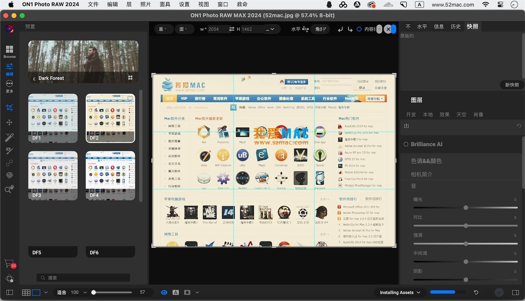Click the swap width and height arrows
Viewport: 525px width, 301px height.
point(232,29)
